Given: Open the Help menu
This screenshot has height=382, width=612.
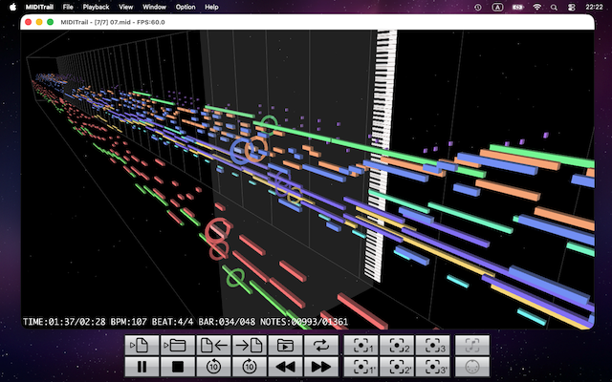Looking at the screenshot, I should pos(211,7).
